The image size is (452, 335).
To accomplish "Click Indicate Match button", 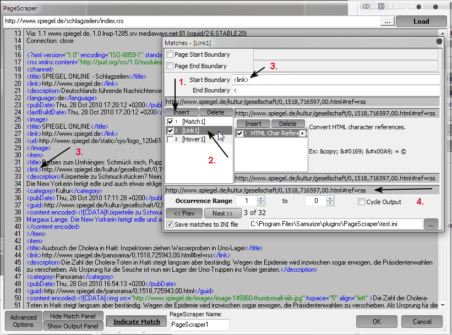I will click(137, 321).
